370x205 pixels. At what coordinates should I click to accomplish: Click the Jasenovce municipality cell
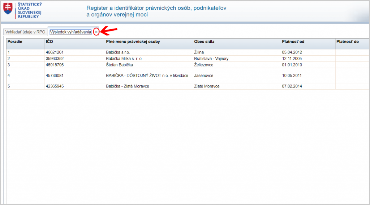(237, 76)
